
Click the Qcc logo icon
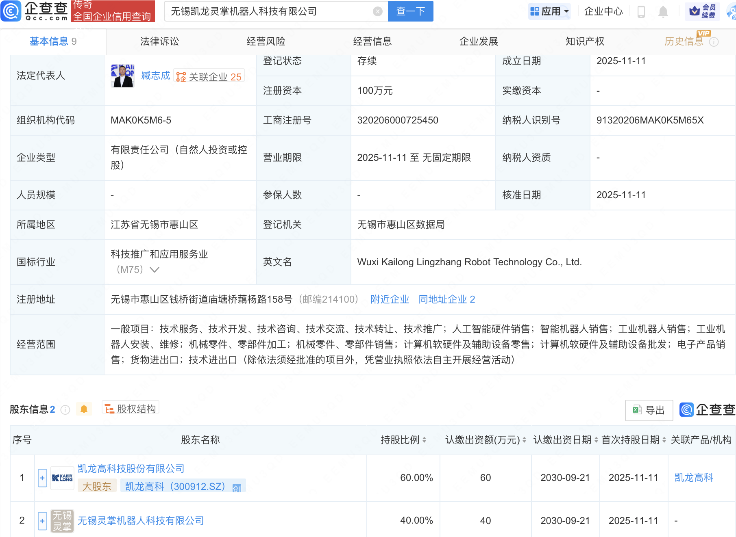pos(11,11)
